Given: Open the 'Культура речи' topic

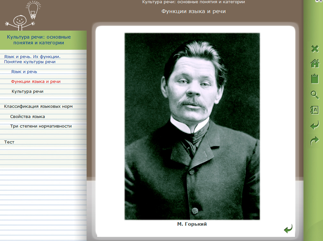Looking at the screenshot, I should (x=27, y=91).
